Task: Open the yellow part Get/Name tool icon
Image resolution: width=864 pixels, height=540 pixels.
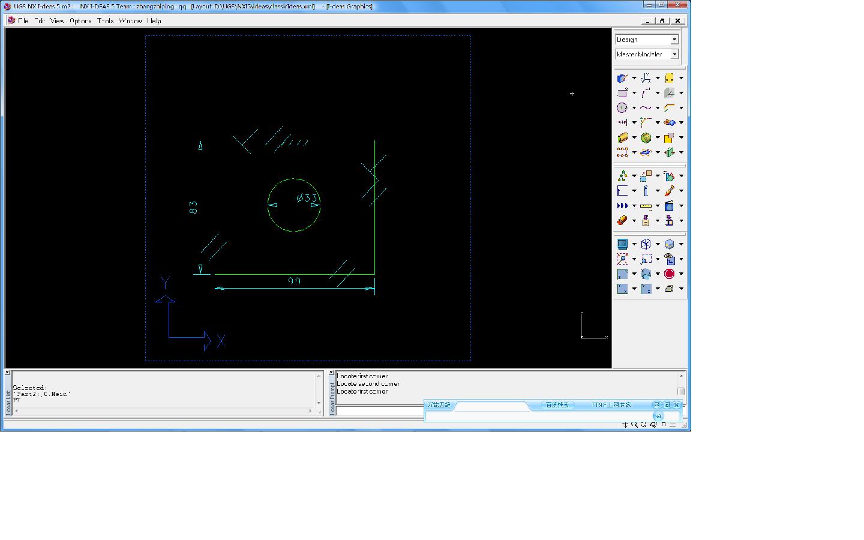Action: [669, 78]
